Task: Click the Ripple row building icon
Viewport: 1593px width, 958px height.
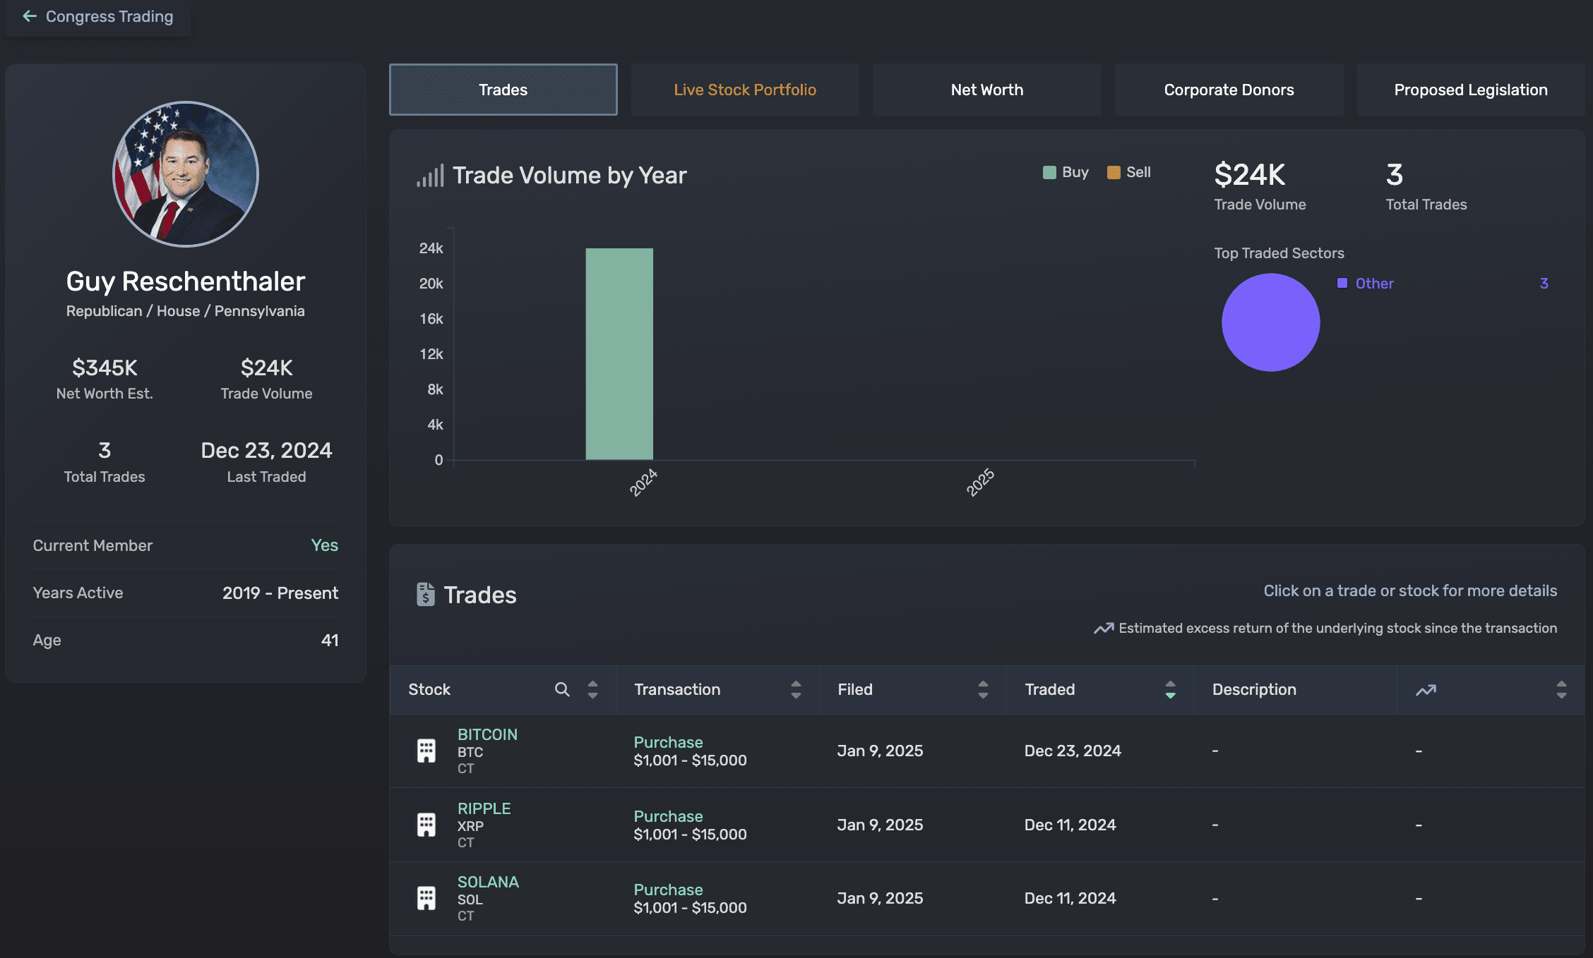Action: [x=426, y=825]
